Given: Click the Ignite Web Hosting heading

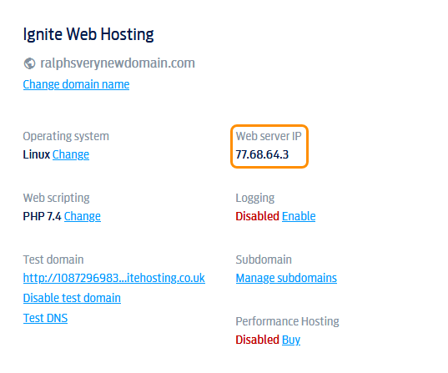Looking at the screenshot, I should [x=88, y=34].
